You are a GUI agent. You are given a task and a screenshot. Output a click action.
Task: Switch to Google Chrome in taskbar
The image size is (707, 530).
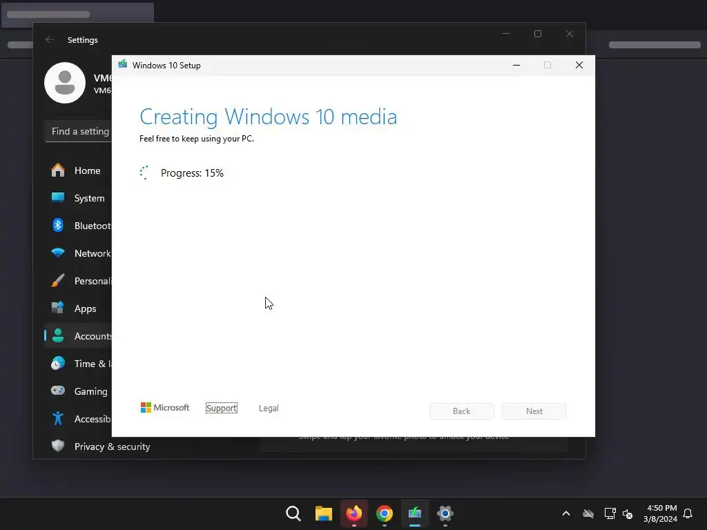tap(384, 513)
